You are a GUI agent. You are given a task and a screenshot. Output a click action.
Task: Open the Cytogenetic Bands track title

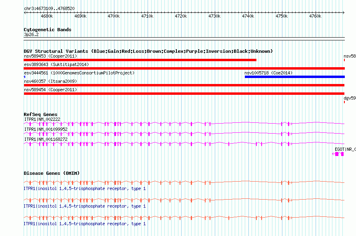[x=48, y=30]
